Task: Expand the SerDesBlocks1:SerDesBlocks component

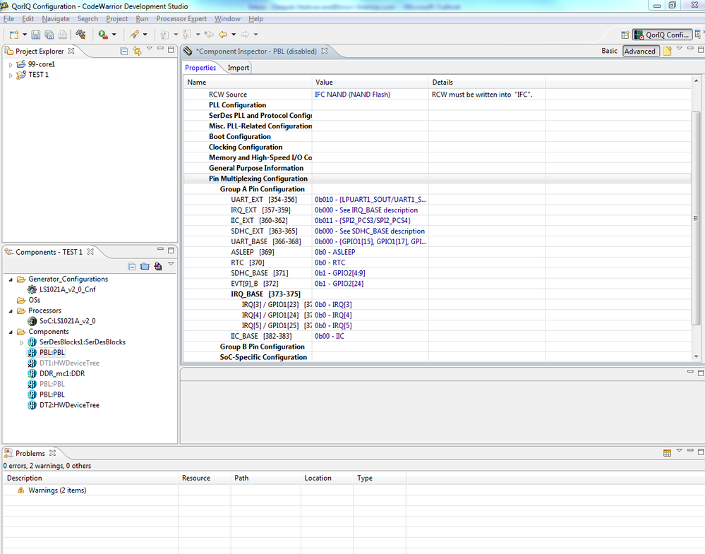Action: (x=22, y=342)
